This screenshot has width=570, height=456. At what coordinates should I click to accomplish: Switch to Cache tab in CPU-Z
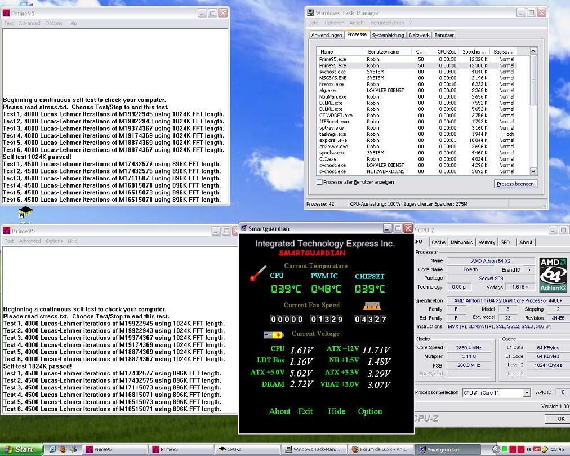tap(438, 242)
